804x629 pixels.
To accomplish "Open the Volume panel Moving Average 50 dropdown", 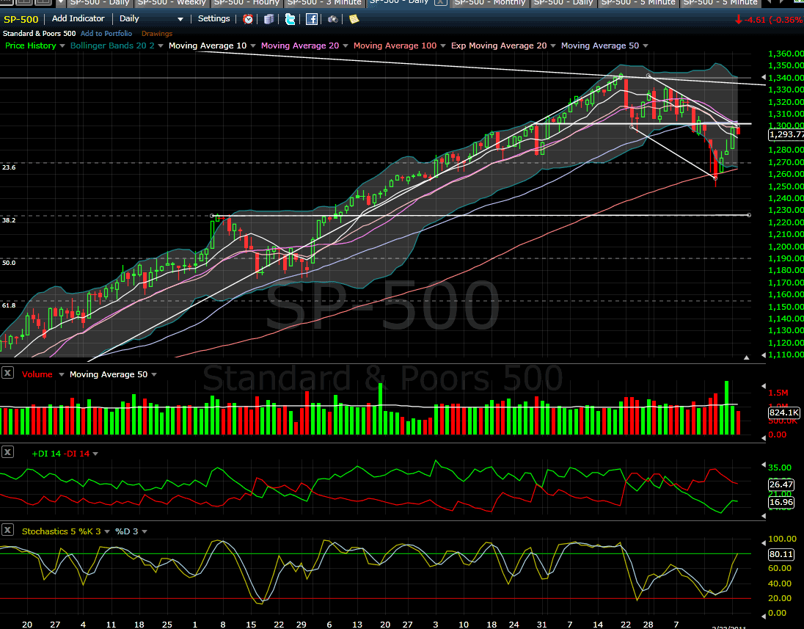I will [154, 374].
